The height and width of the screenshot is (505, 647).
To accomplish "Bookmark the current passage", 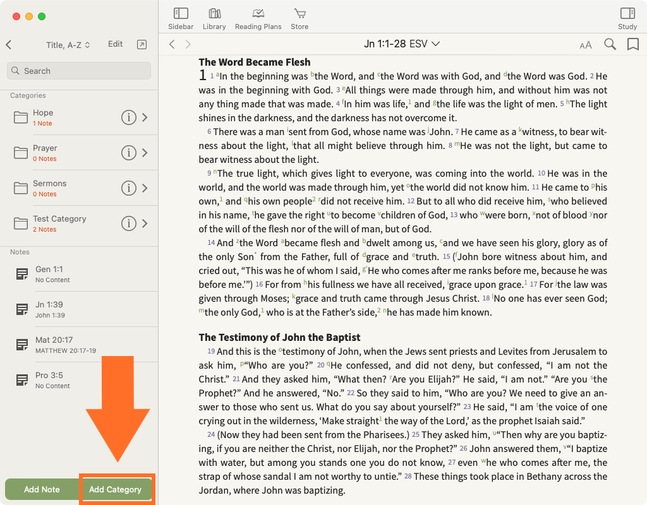I will 632,44.
